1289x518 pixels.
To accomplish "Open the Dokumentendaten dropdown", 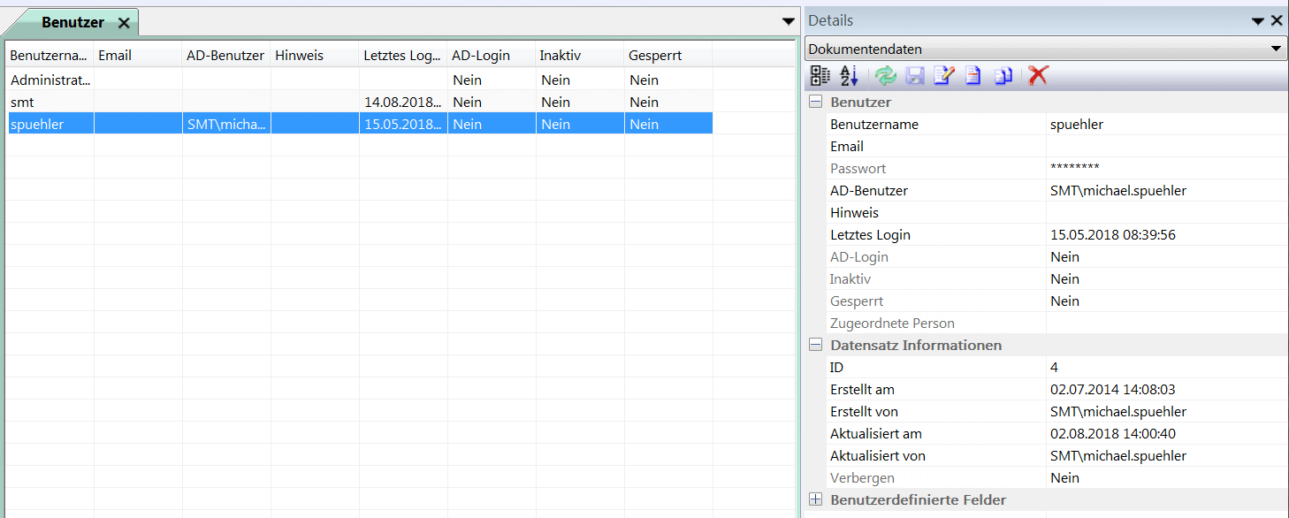I will point(1276,50).
